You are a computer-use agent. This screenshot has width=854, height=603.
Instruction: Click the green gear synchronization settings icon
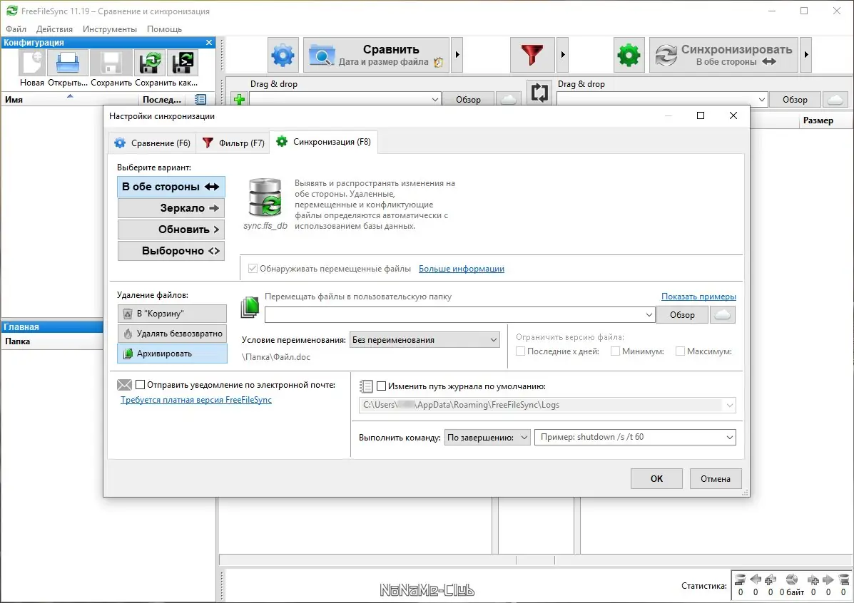coord(629,55)
